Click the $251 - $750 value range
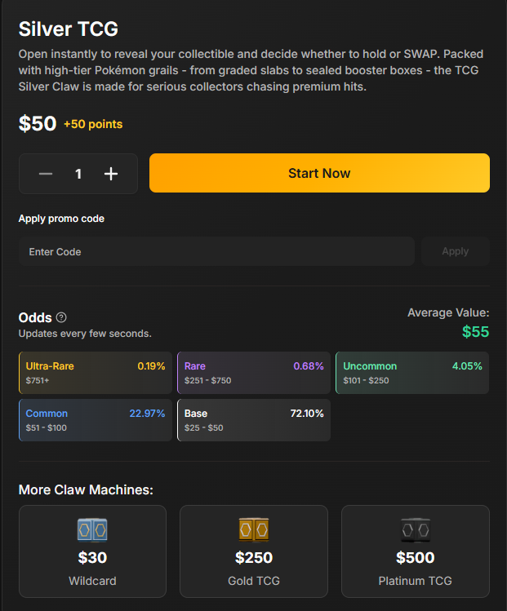 pos(208,380)
